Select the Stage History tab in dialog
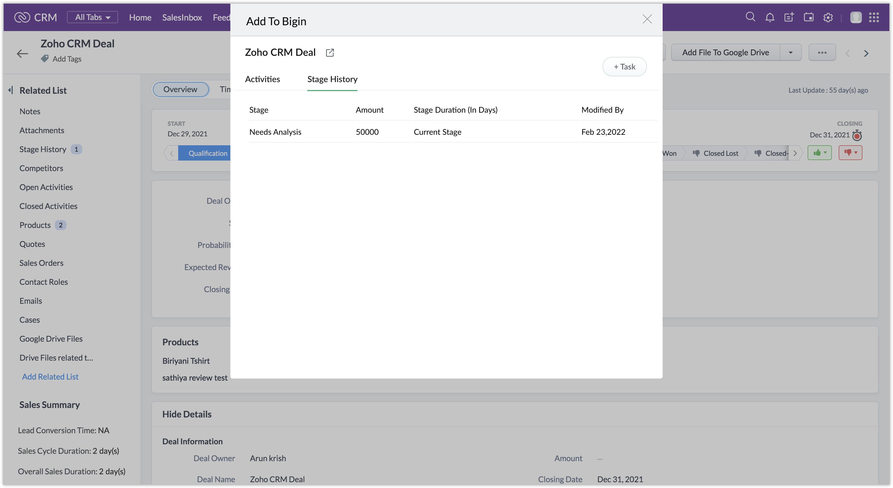The height and width of the screenshot is (488, 893). pos(332,79)
